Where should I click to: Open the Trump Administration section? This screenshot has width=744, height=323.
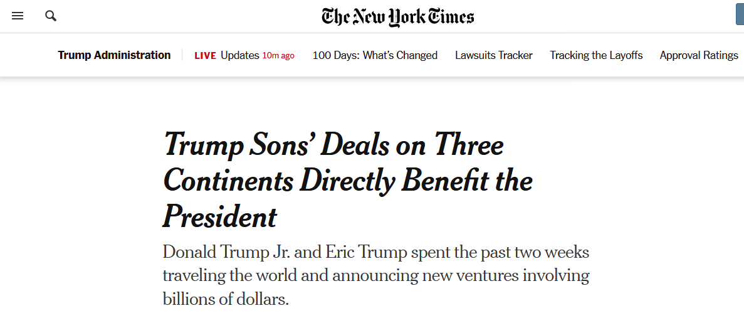114,55
